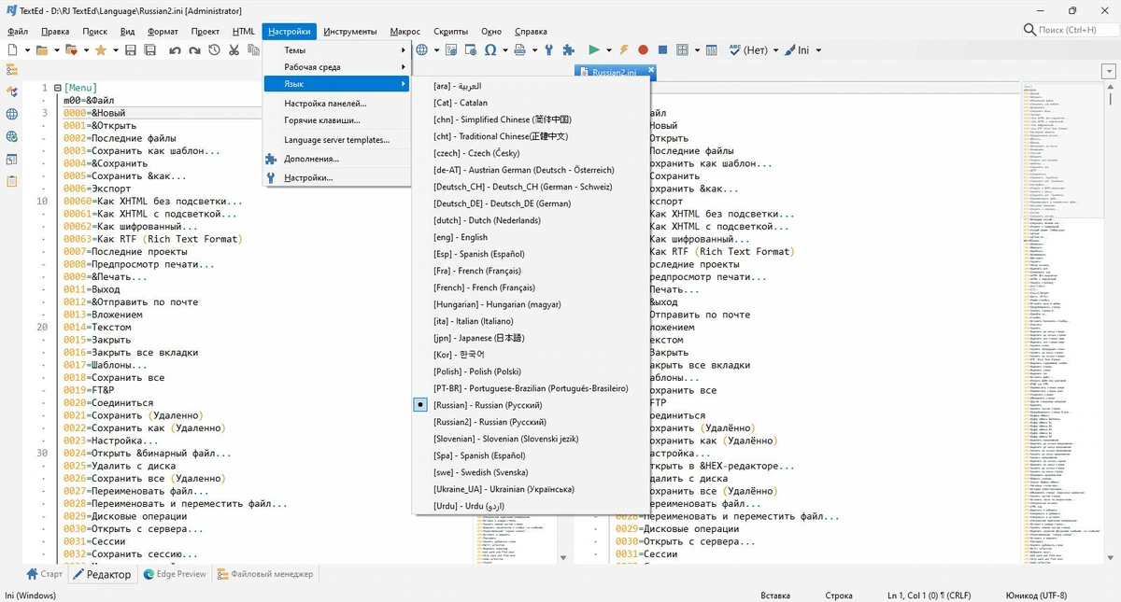Image resolution: width=1121 pixels, height=602 pixels.
Task: Click the green run play icon
Action: [x=594, y=49]
